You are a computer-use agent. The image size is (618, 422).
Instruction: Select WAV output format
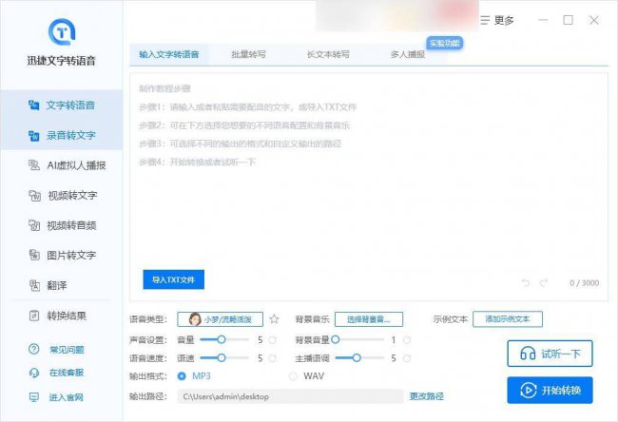(293, 376)
